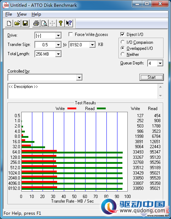Select the I/O Comparison radio button
This screenshot has width=171, height=219.
tap(123, 42)
